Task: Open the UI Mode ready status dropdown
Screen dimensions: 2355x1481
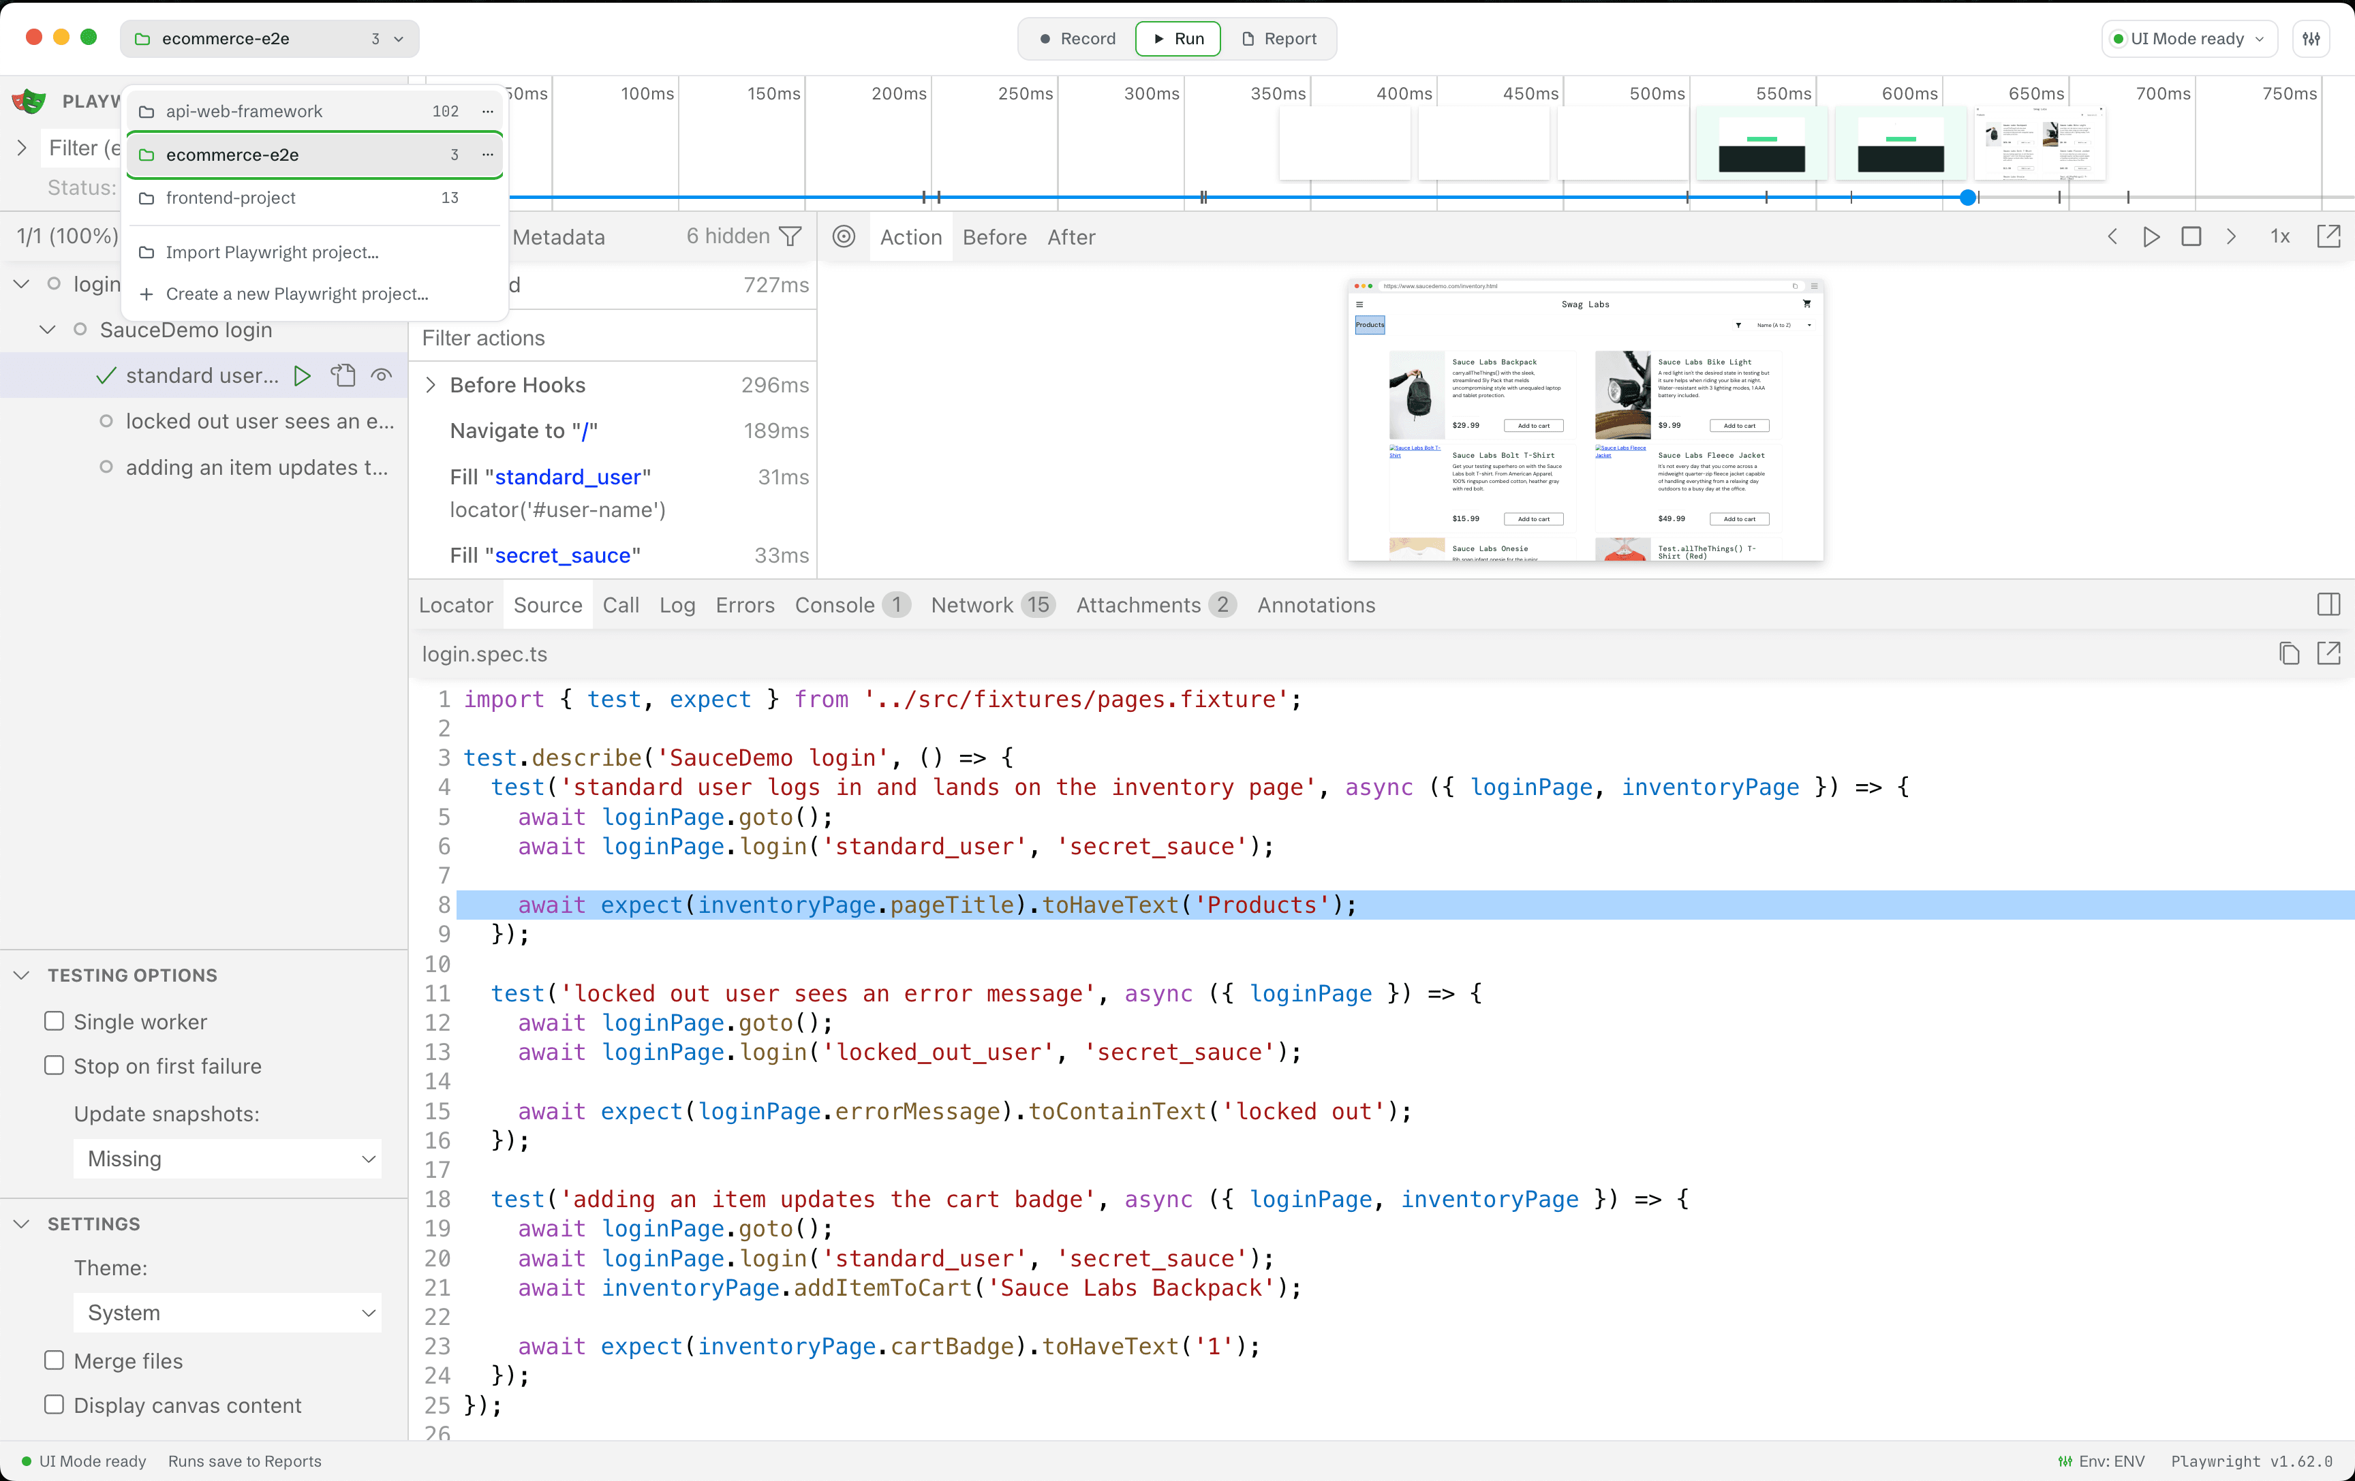Action: (x=2189, y=39)
